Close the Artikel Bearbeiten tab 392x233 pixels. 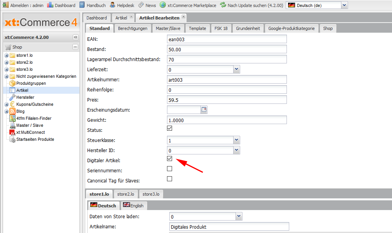[183, 17]
